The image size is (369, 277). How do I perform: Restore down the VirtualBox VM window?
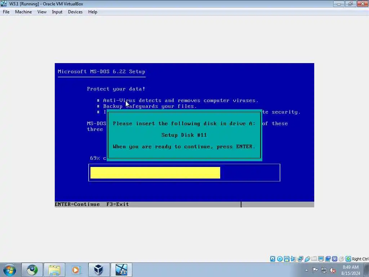[x=350, y=4]
